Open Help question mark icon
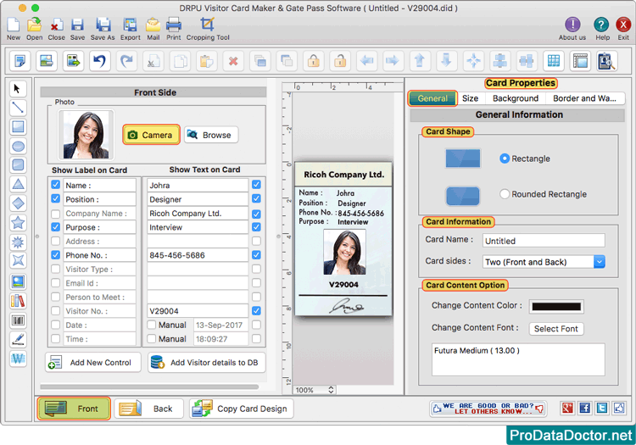The image size is (636, 445). 601,25
